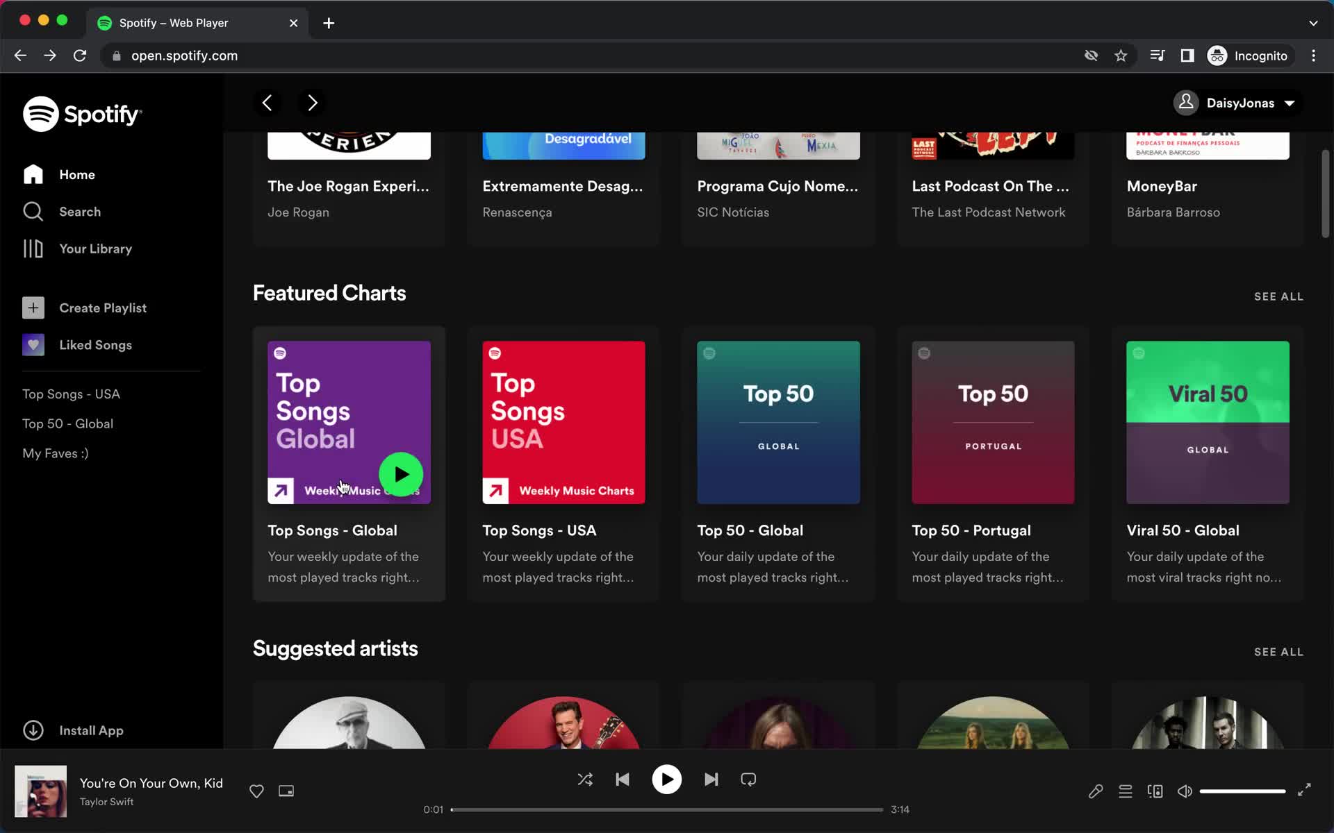1334x833 pixels.
Task: Go back with the Spotify back chevron
Action: point(267,103)
